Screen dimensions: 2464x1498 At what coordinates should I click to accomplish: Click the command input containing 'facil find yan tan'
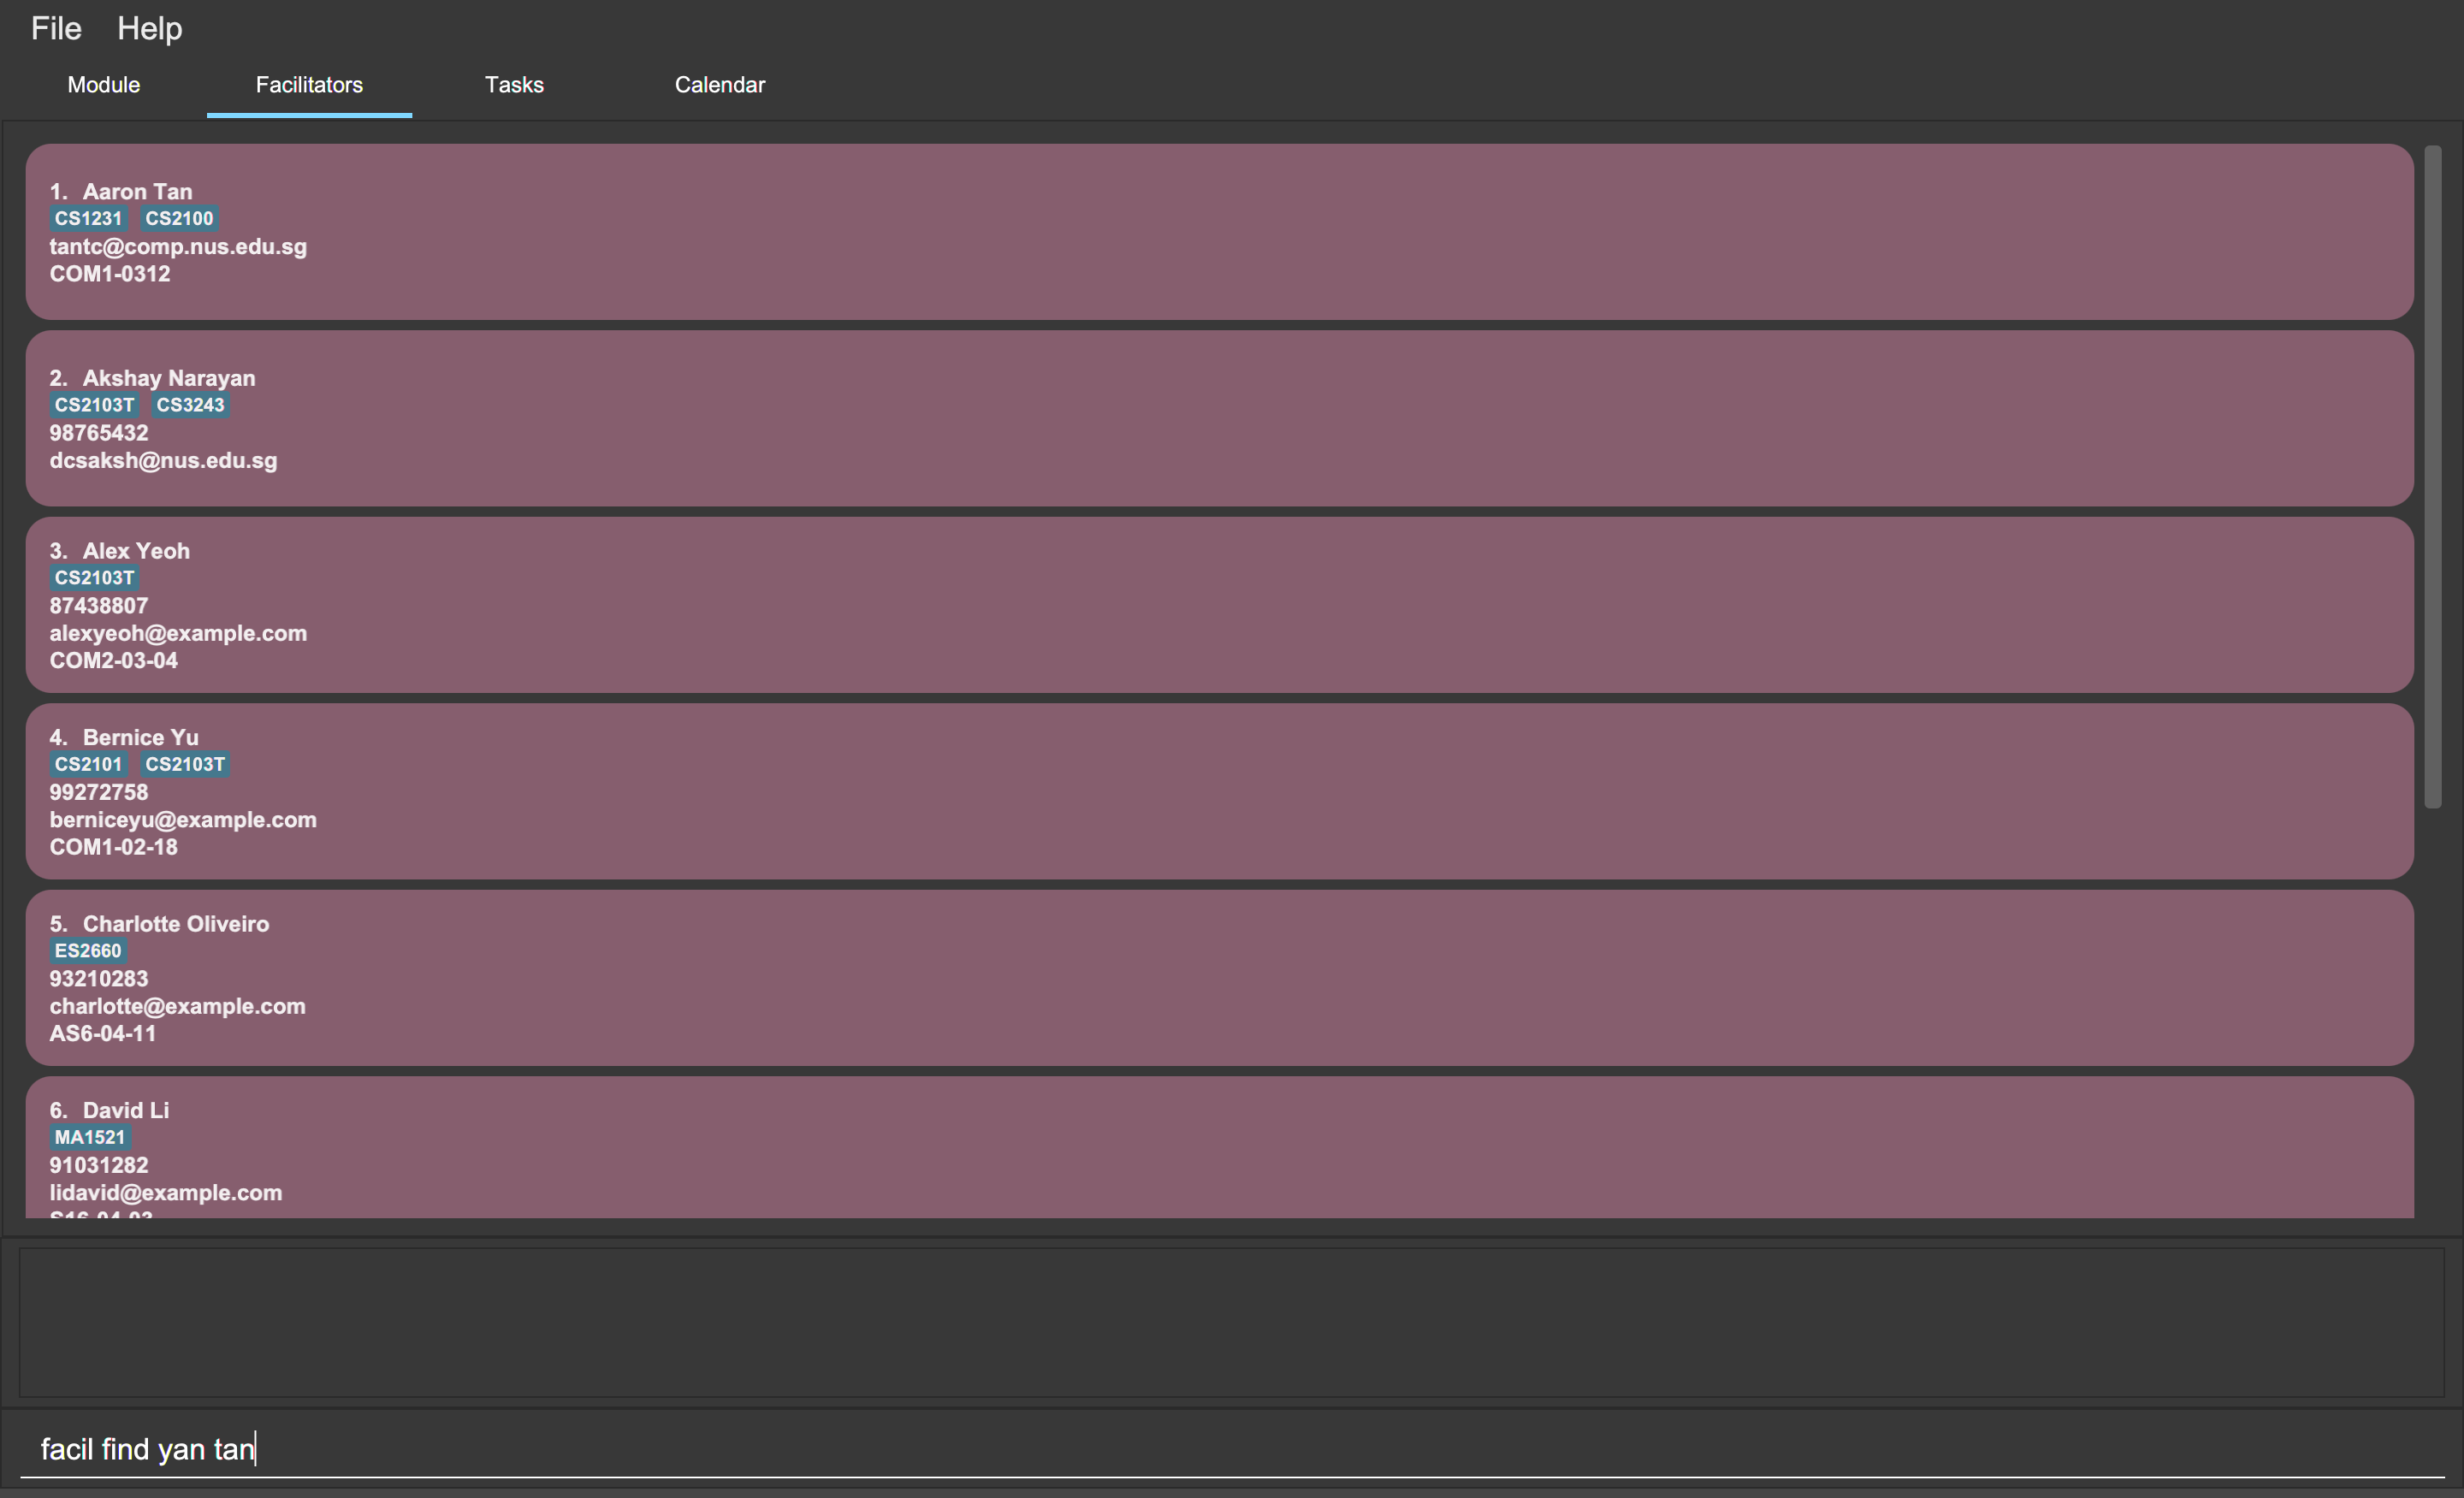point(1232,1449)
